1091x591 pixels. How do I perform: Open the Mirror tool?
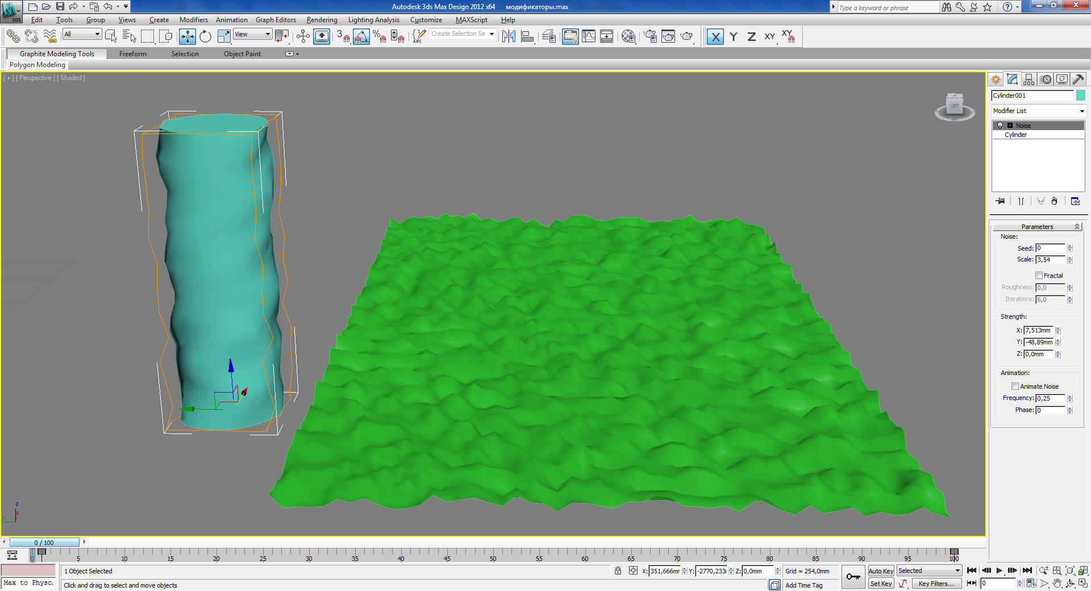point(509,36)
